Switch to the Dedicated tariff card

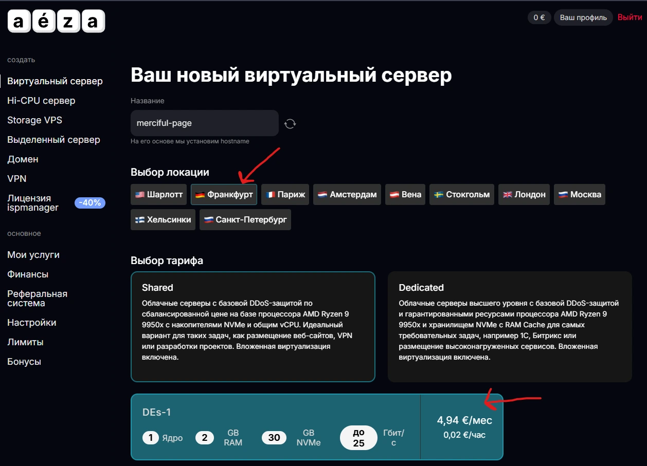[509, 327]
